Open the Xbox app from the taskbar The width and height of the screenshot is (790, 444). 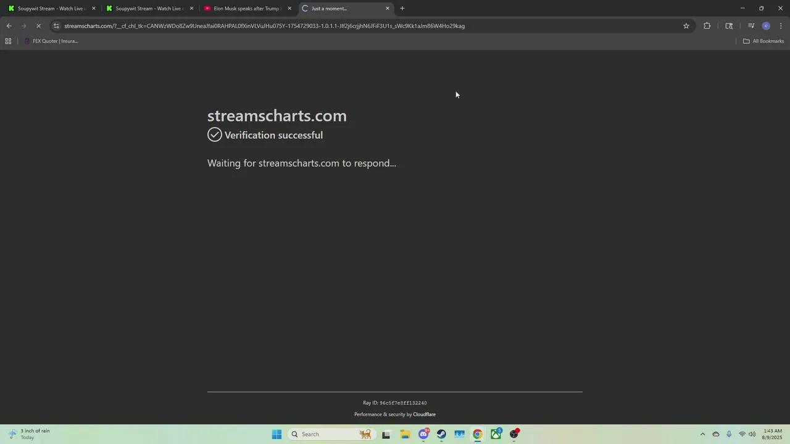click(x=496, y=434)
